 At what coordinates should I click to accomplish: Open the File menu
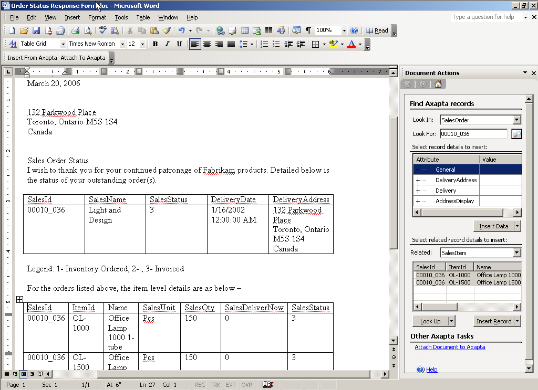(14, 17)
